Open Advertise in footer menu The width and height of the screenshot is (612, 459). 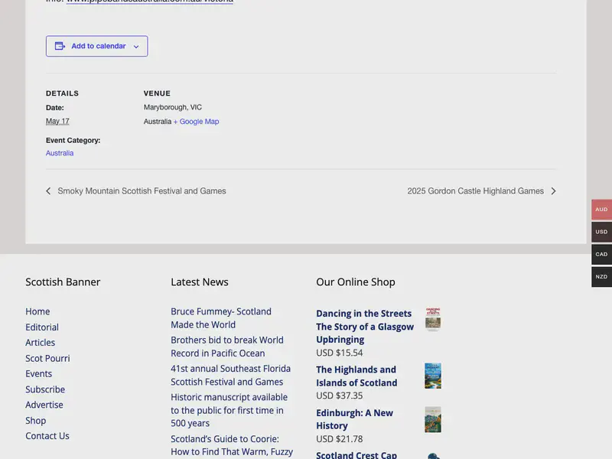point(44,405)
